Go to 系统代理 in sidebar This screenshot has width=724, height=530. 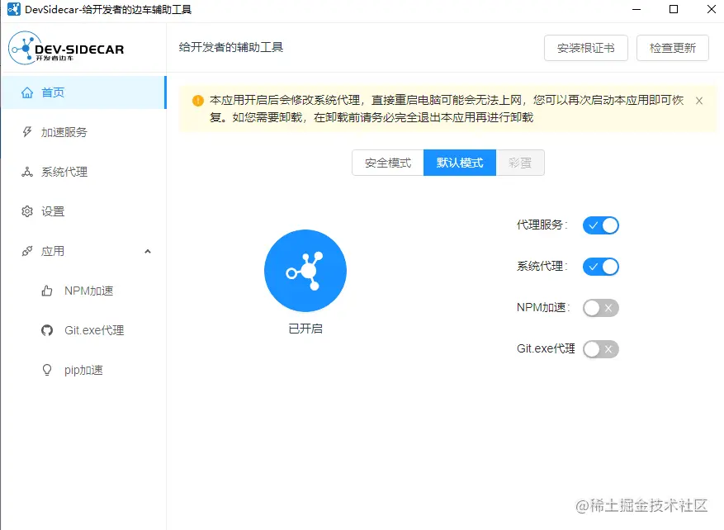pyautogui.click(x=83, y=172)
